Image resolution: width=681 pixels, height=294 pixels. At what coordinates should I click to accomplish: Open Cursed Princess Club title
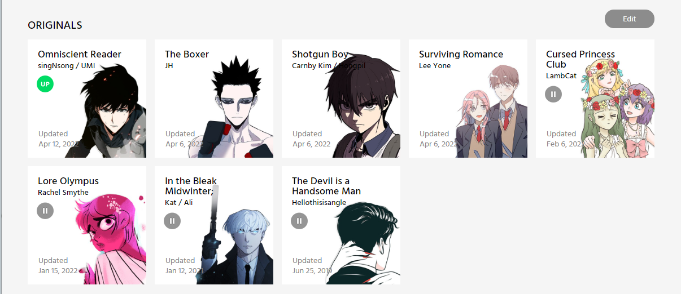click(x=580, y=59)
